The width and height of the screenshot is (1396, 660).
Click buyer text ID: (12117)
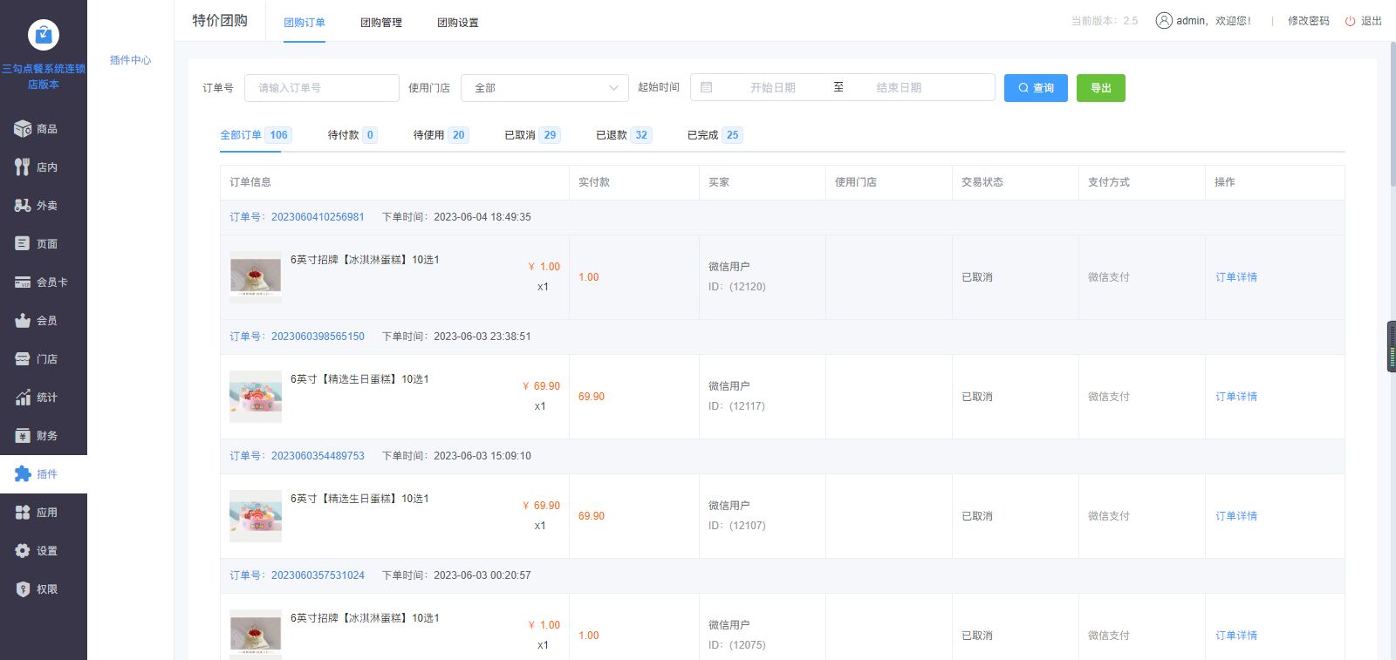pos(737,406)
